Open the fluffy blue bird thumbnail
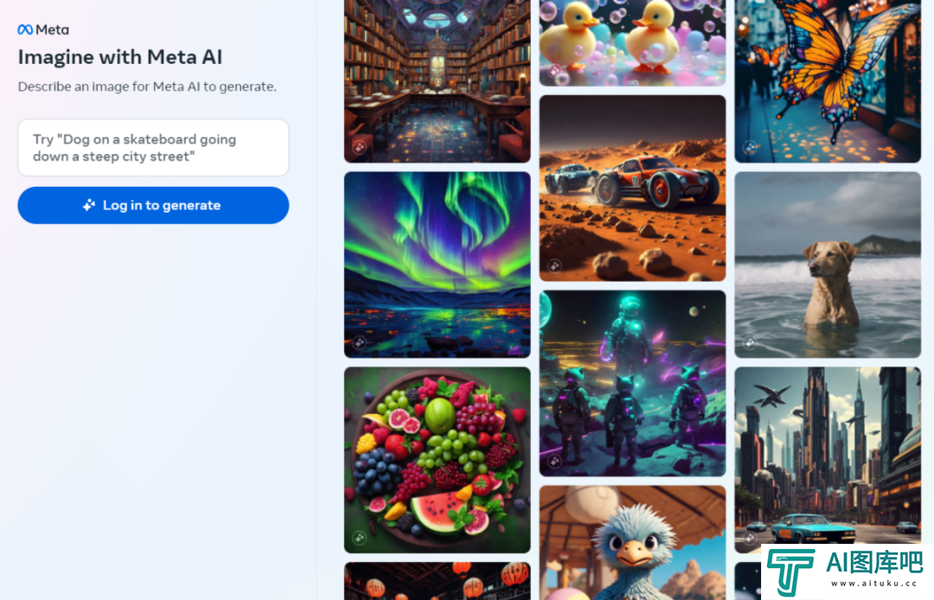The image size is (934, 600). [632, 543]
